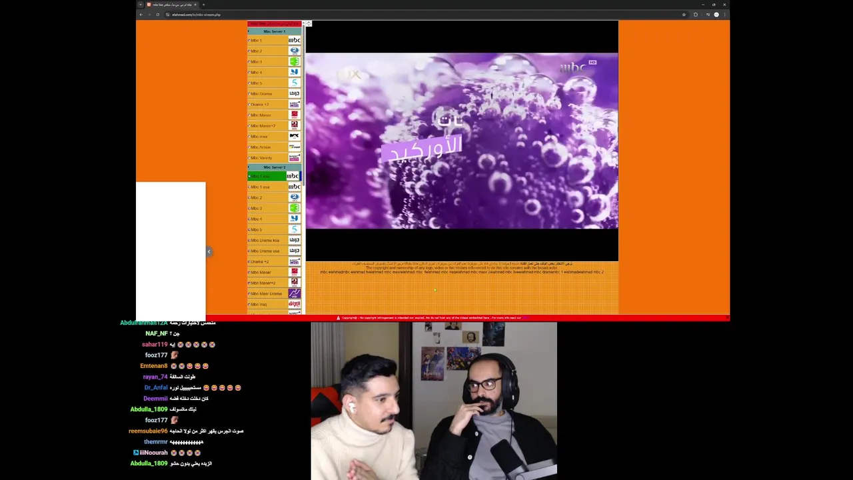Open the browser tab search dropdown
The width and height of the screenshot is (853, 480).
[x=140, y=5]
